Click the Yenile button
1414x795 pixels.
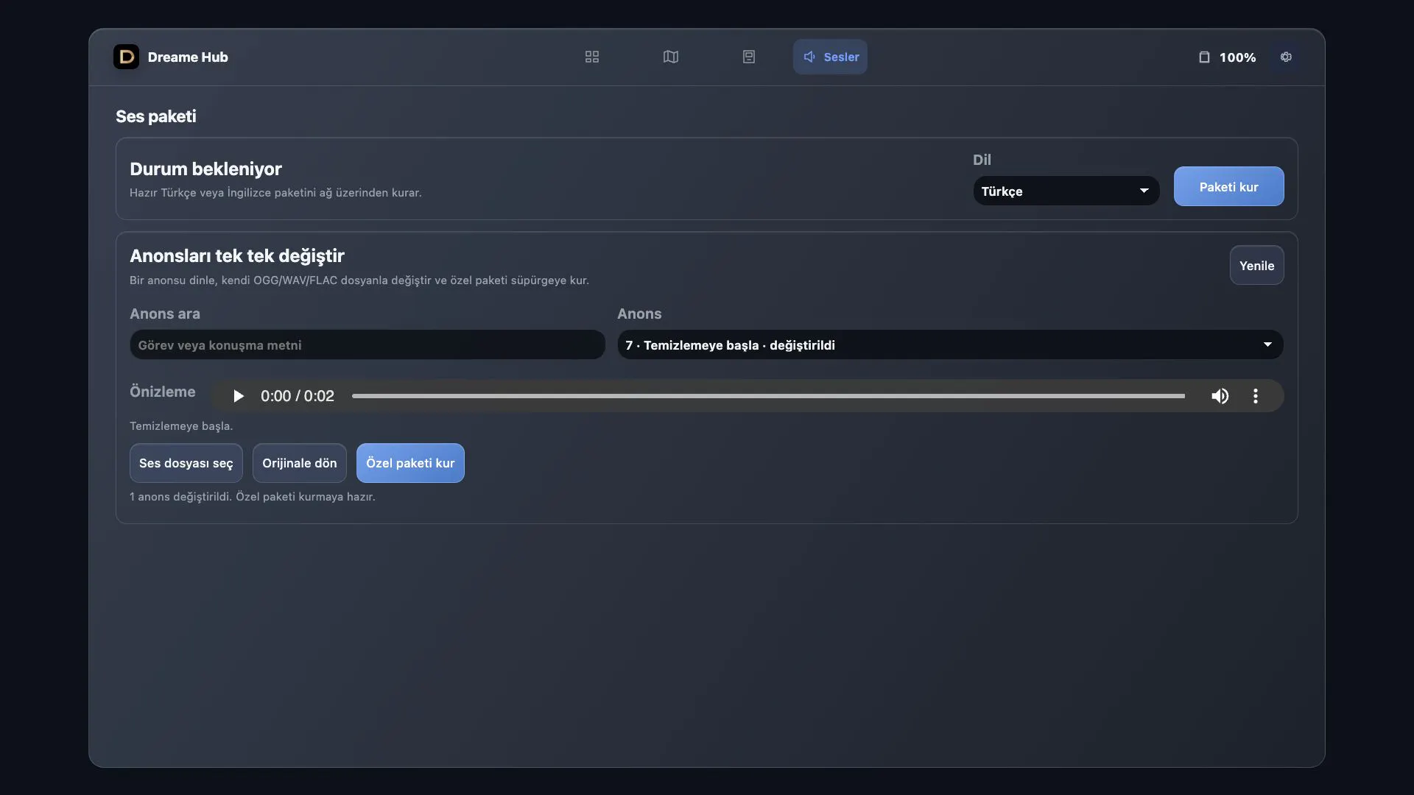pos(1256,265)
